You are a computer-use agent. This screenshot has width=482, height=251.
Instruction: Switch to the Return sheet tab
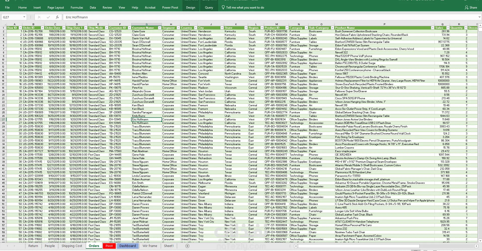pyautogui.click(x=33, y=246)
